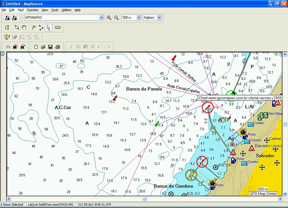Viewport: 288px width, 208px height.
Task: Pick the Selection arrow tool
Action: 48,28
